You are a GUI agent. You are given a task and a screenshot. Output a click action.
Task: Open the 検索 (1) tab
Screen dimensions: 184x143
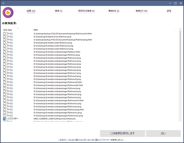click(59, 11)
